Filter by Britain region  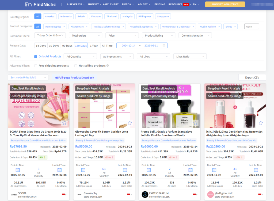point(81,16)
